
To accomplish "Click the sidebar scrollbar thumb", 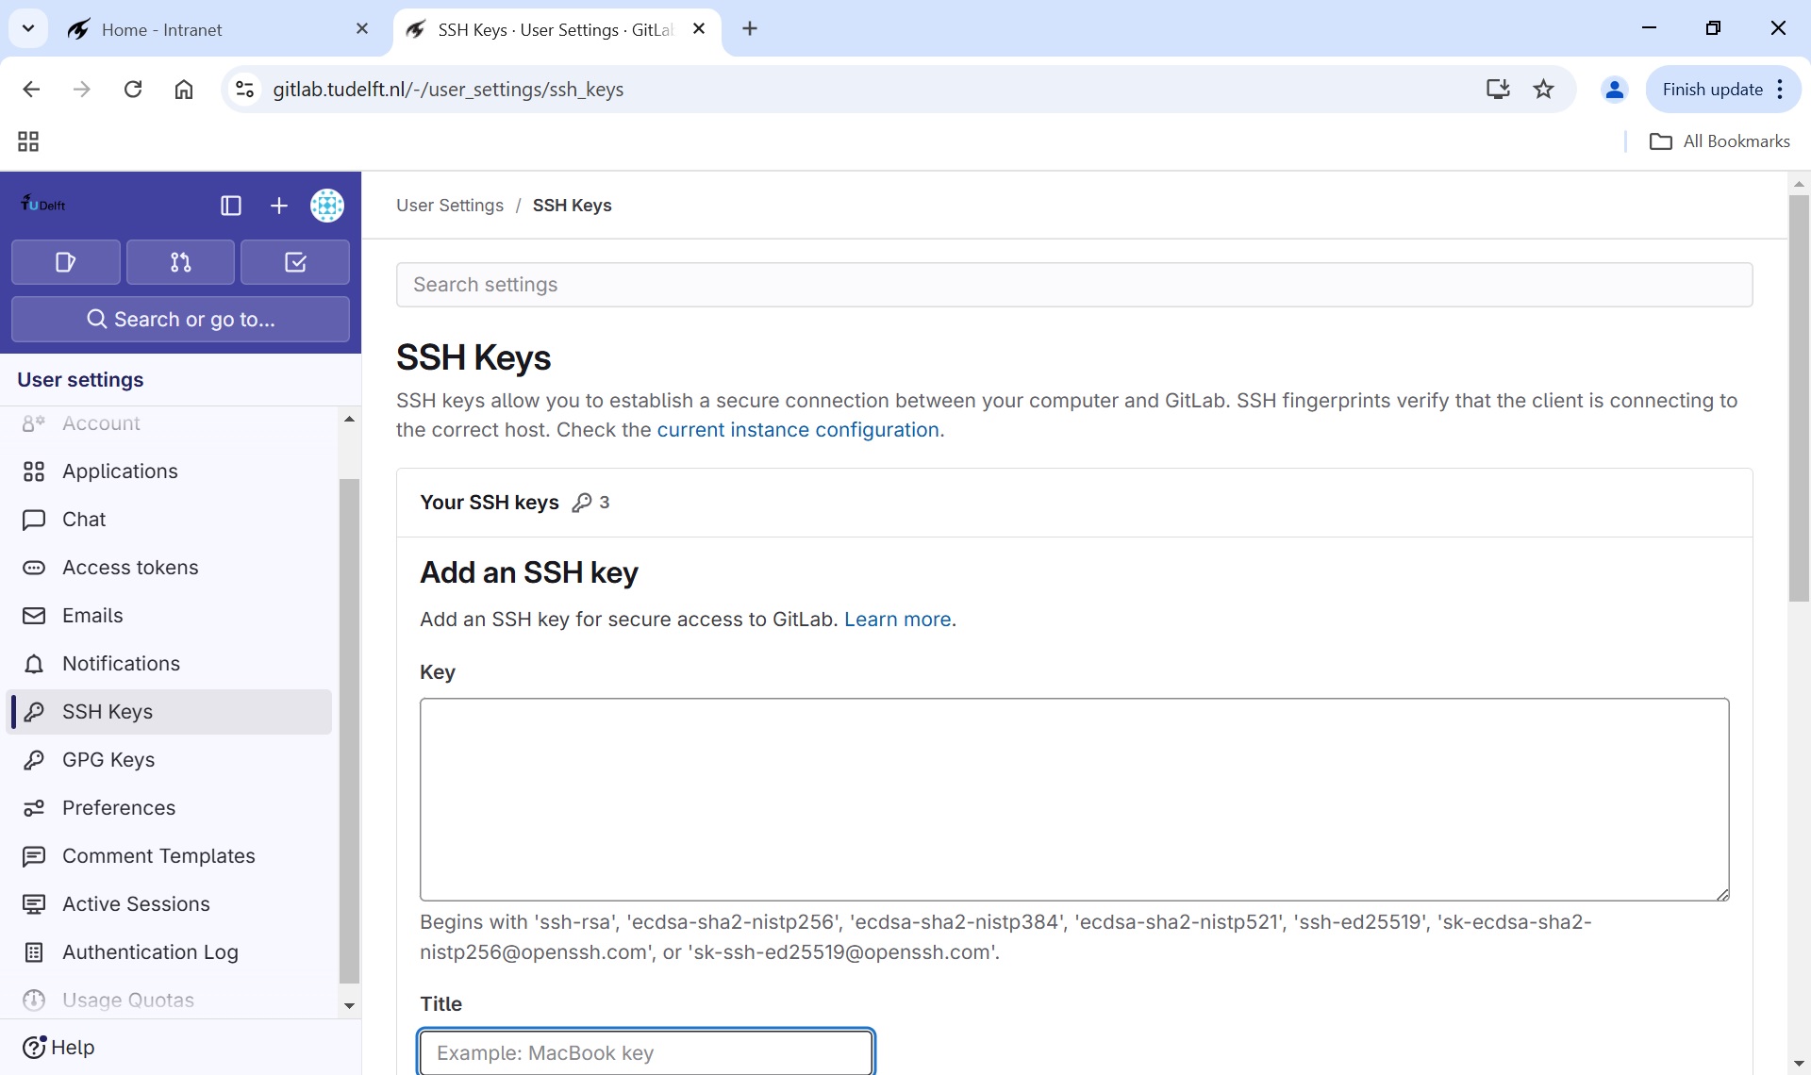I will coord(349,731).
